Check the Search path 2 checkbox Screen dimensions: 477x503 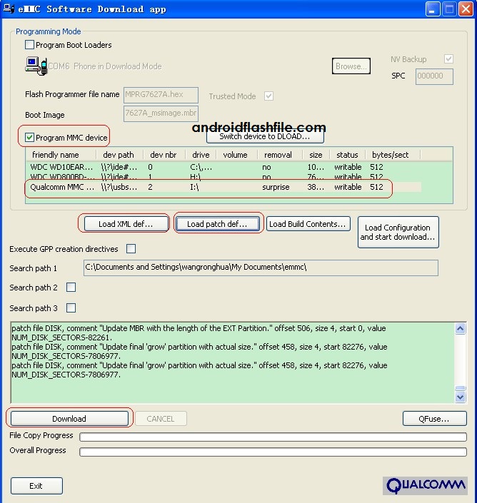point(71,287)
